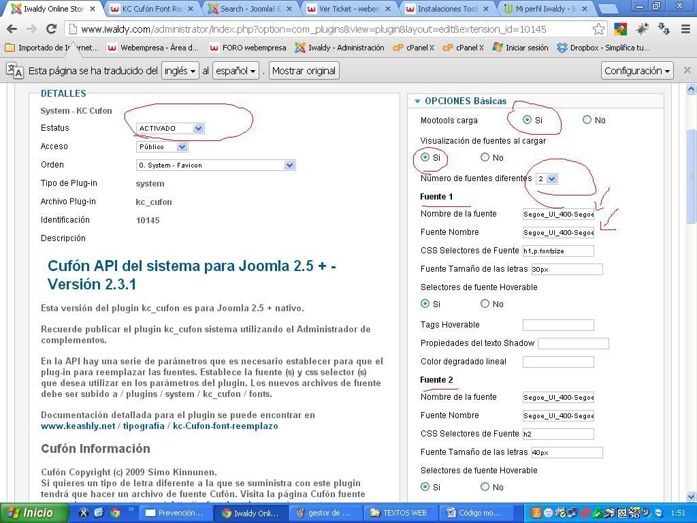Close the Instalaciones Tool tab
This screenshot has height=523, width=697.
tap(486, 9)
